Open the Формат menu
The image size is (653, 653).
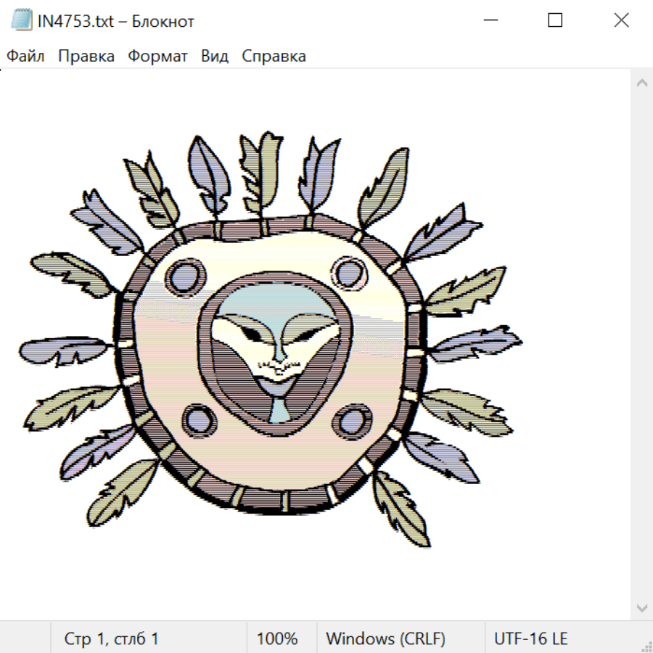point(157,57)
